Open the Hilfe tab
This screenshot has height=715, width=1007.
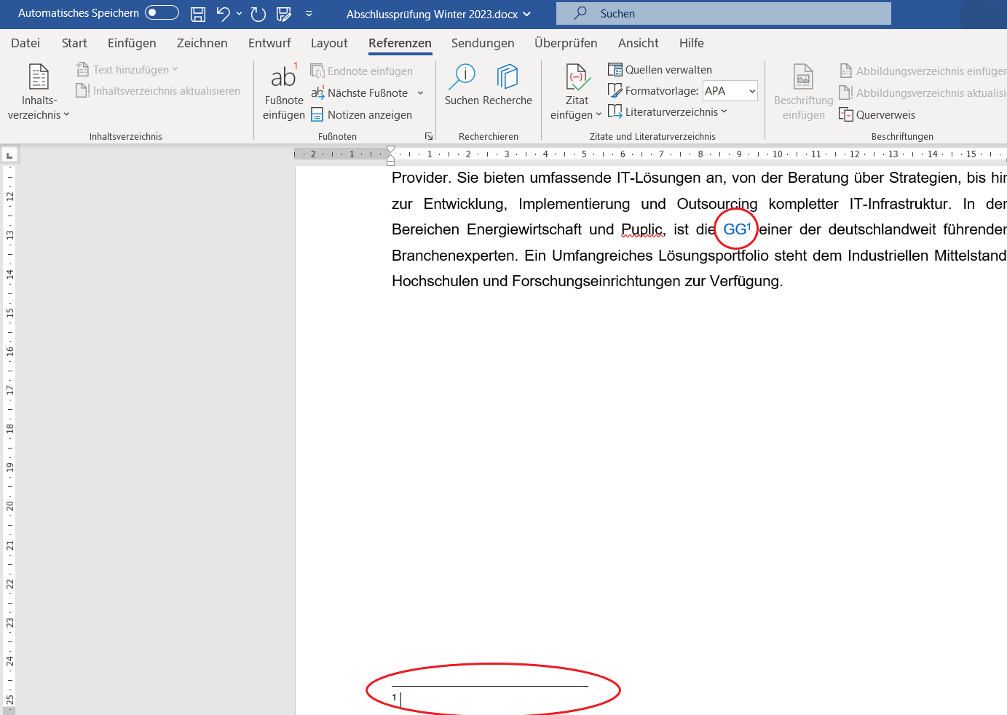692,43
